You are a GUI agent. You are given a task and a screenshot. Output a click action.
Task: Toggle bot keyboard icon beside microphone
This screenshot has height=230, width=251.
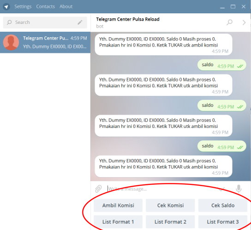[222, 189]
